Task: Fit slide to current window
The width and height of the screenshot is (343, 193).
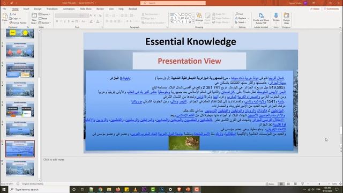Action: pos(340,184)
